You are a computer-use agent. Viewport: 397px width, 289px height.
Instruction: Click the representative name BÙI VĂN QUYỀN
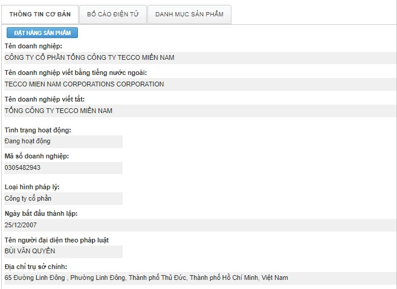pyautogui.click(x=30, y=251)
